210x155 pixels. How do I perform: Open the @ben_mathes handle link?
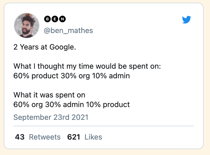[68, 31]
